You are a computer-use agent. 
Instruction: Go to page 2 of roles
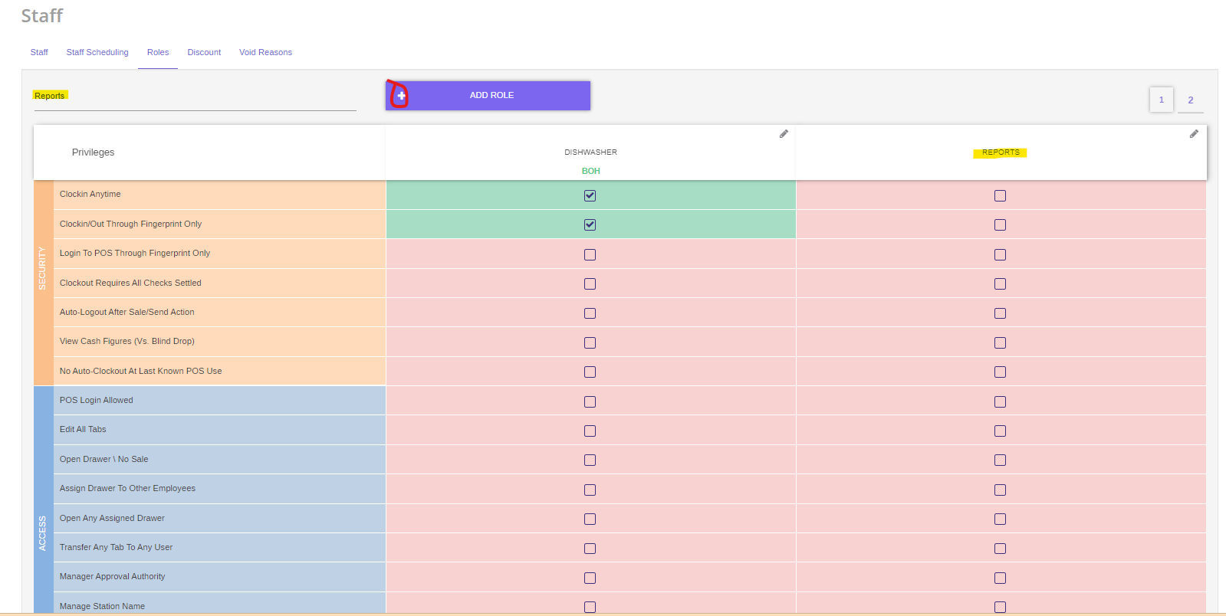click(x=1190, y=100)
